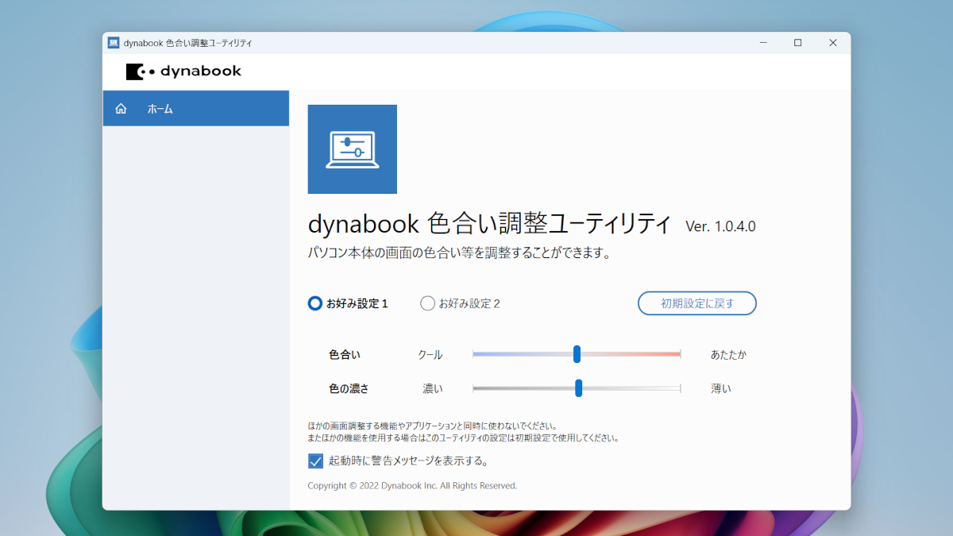The image size is (953, 536).
Task: Close the dynabook utility window
Action: pos(832,42)
